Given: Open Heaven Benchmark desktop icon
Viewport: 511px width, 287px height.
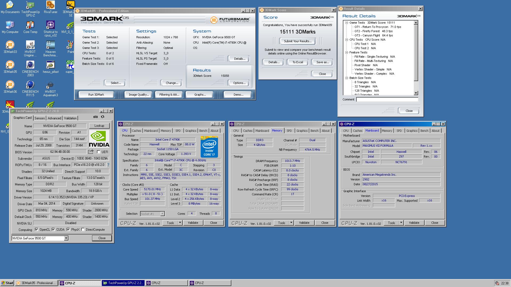Looking at the screenshot, I should pyautogui.click(x=50, y=49).
